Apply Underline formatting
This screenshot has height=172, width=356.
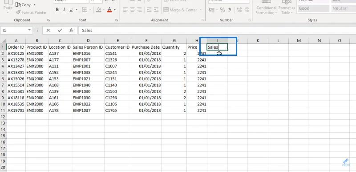[71, 10]
